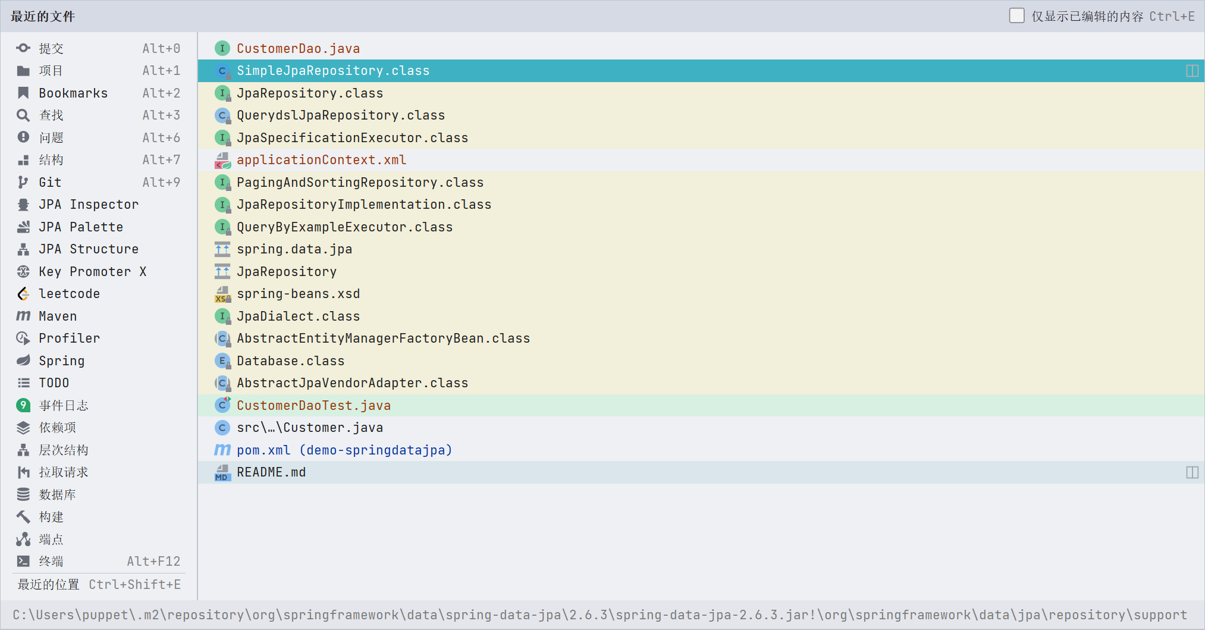Select CustomerDaoTest.java in the list
The image size is (1205, 630).
tap(313, 406)
